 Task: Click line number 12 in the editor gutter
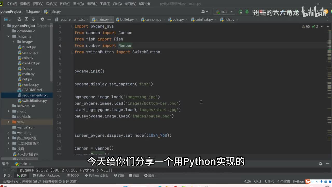pos(59,97)
